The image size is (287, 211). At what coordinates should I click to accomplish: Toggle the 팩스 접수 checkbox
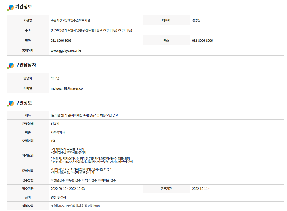pyautogui.click(x=84, y=180)
